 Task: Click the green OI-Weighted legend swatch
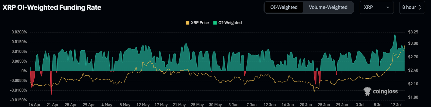(215, 23)
